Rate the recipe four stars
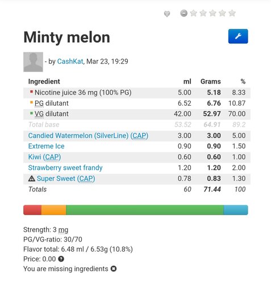271x284 pixels. pyautogui.click(x=222, y=13)
